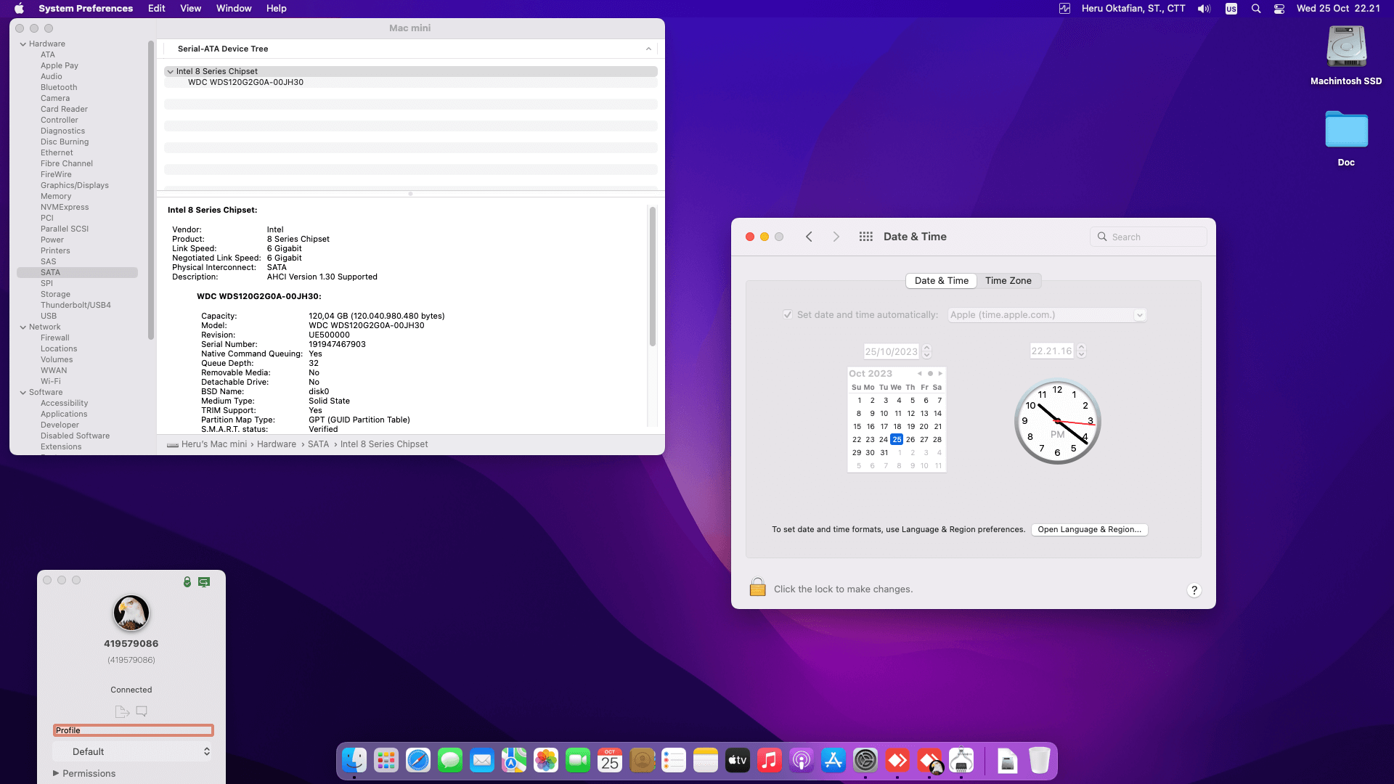Open the Default profile dropdown
1394x784 pixels.
(x=134, y=751)
